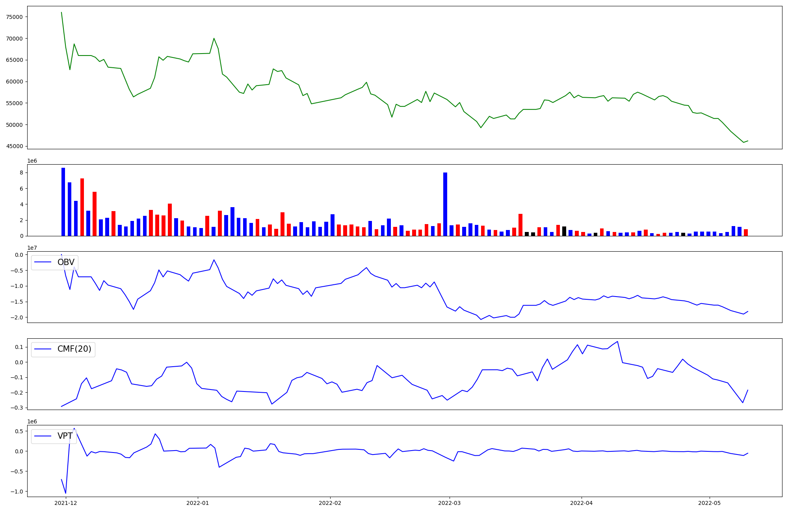Click the 75000 price axis label
This screenshot has width=788, height=512.
click(x=14, y=17)
